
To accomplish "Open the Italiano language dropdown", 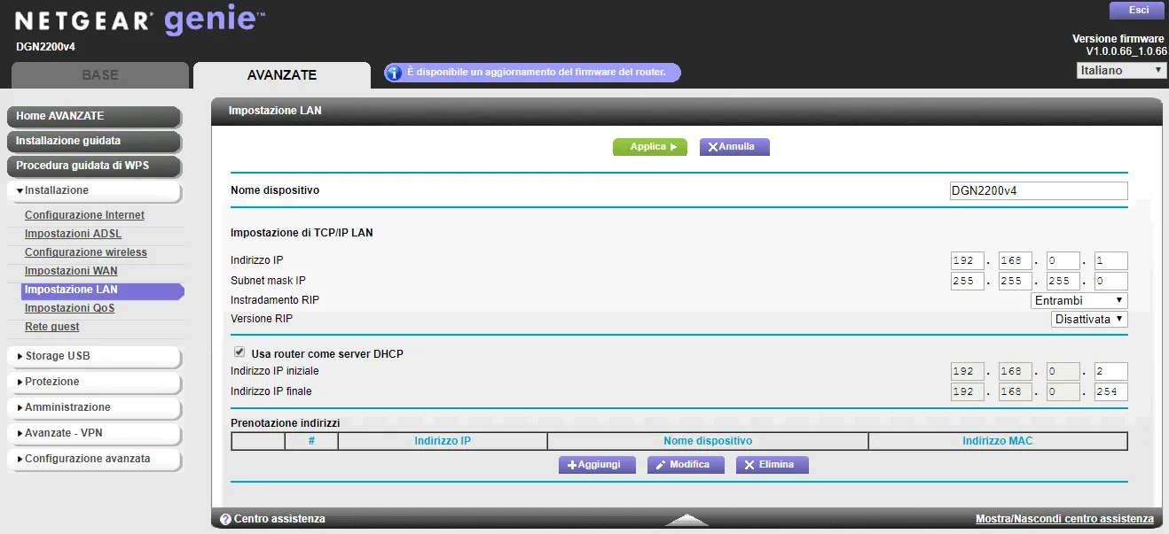I will [x=1121, y=70].
